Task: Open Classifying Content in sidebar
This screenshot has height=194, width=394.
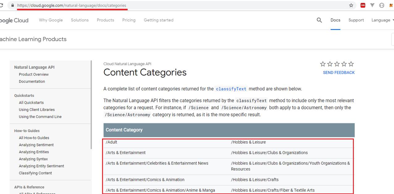Action: [35, 173]
